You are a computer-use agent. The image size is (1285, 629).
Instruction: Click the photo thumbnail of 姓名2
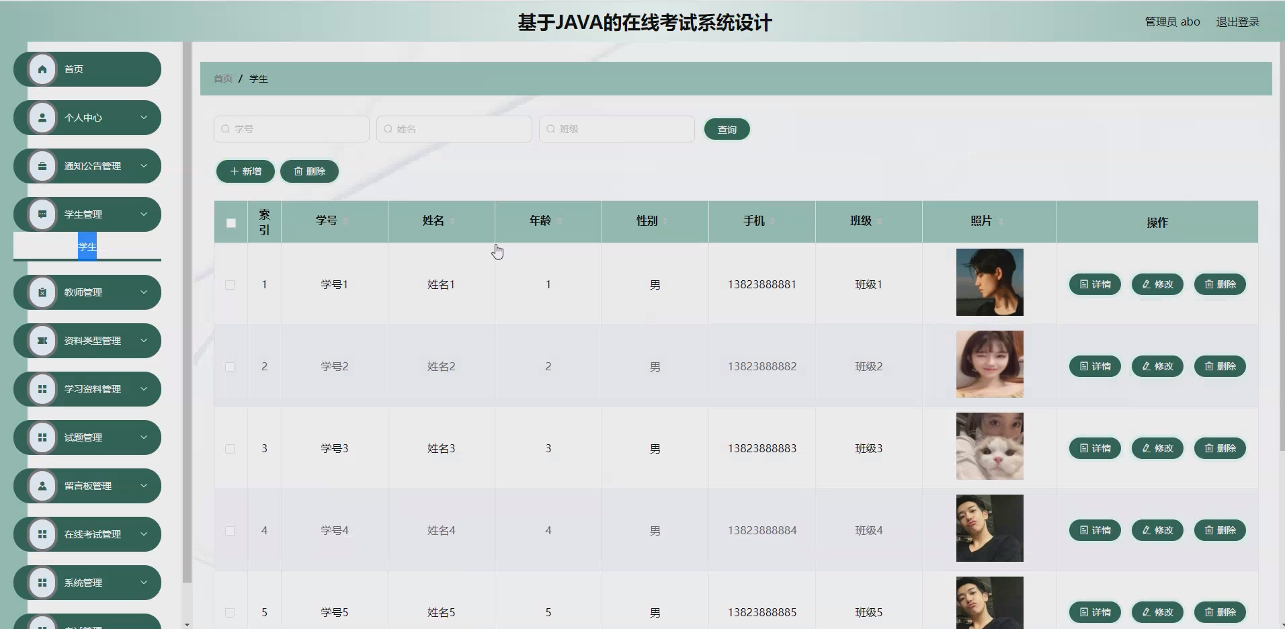click(x=990, y=364)
